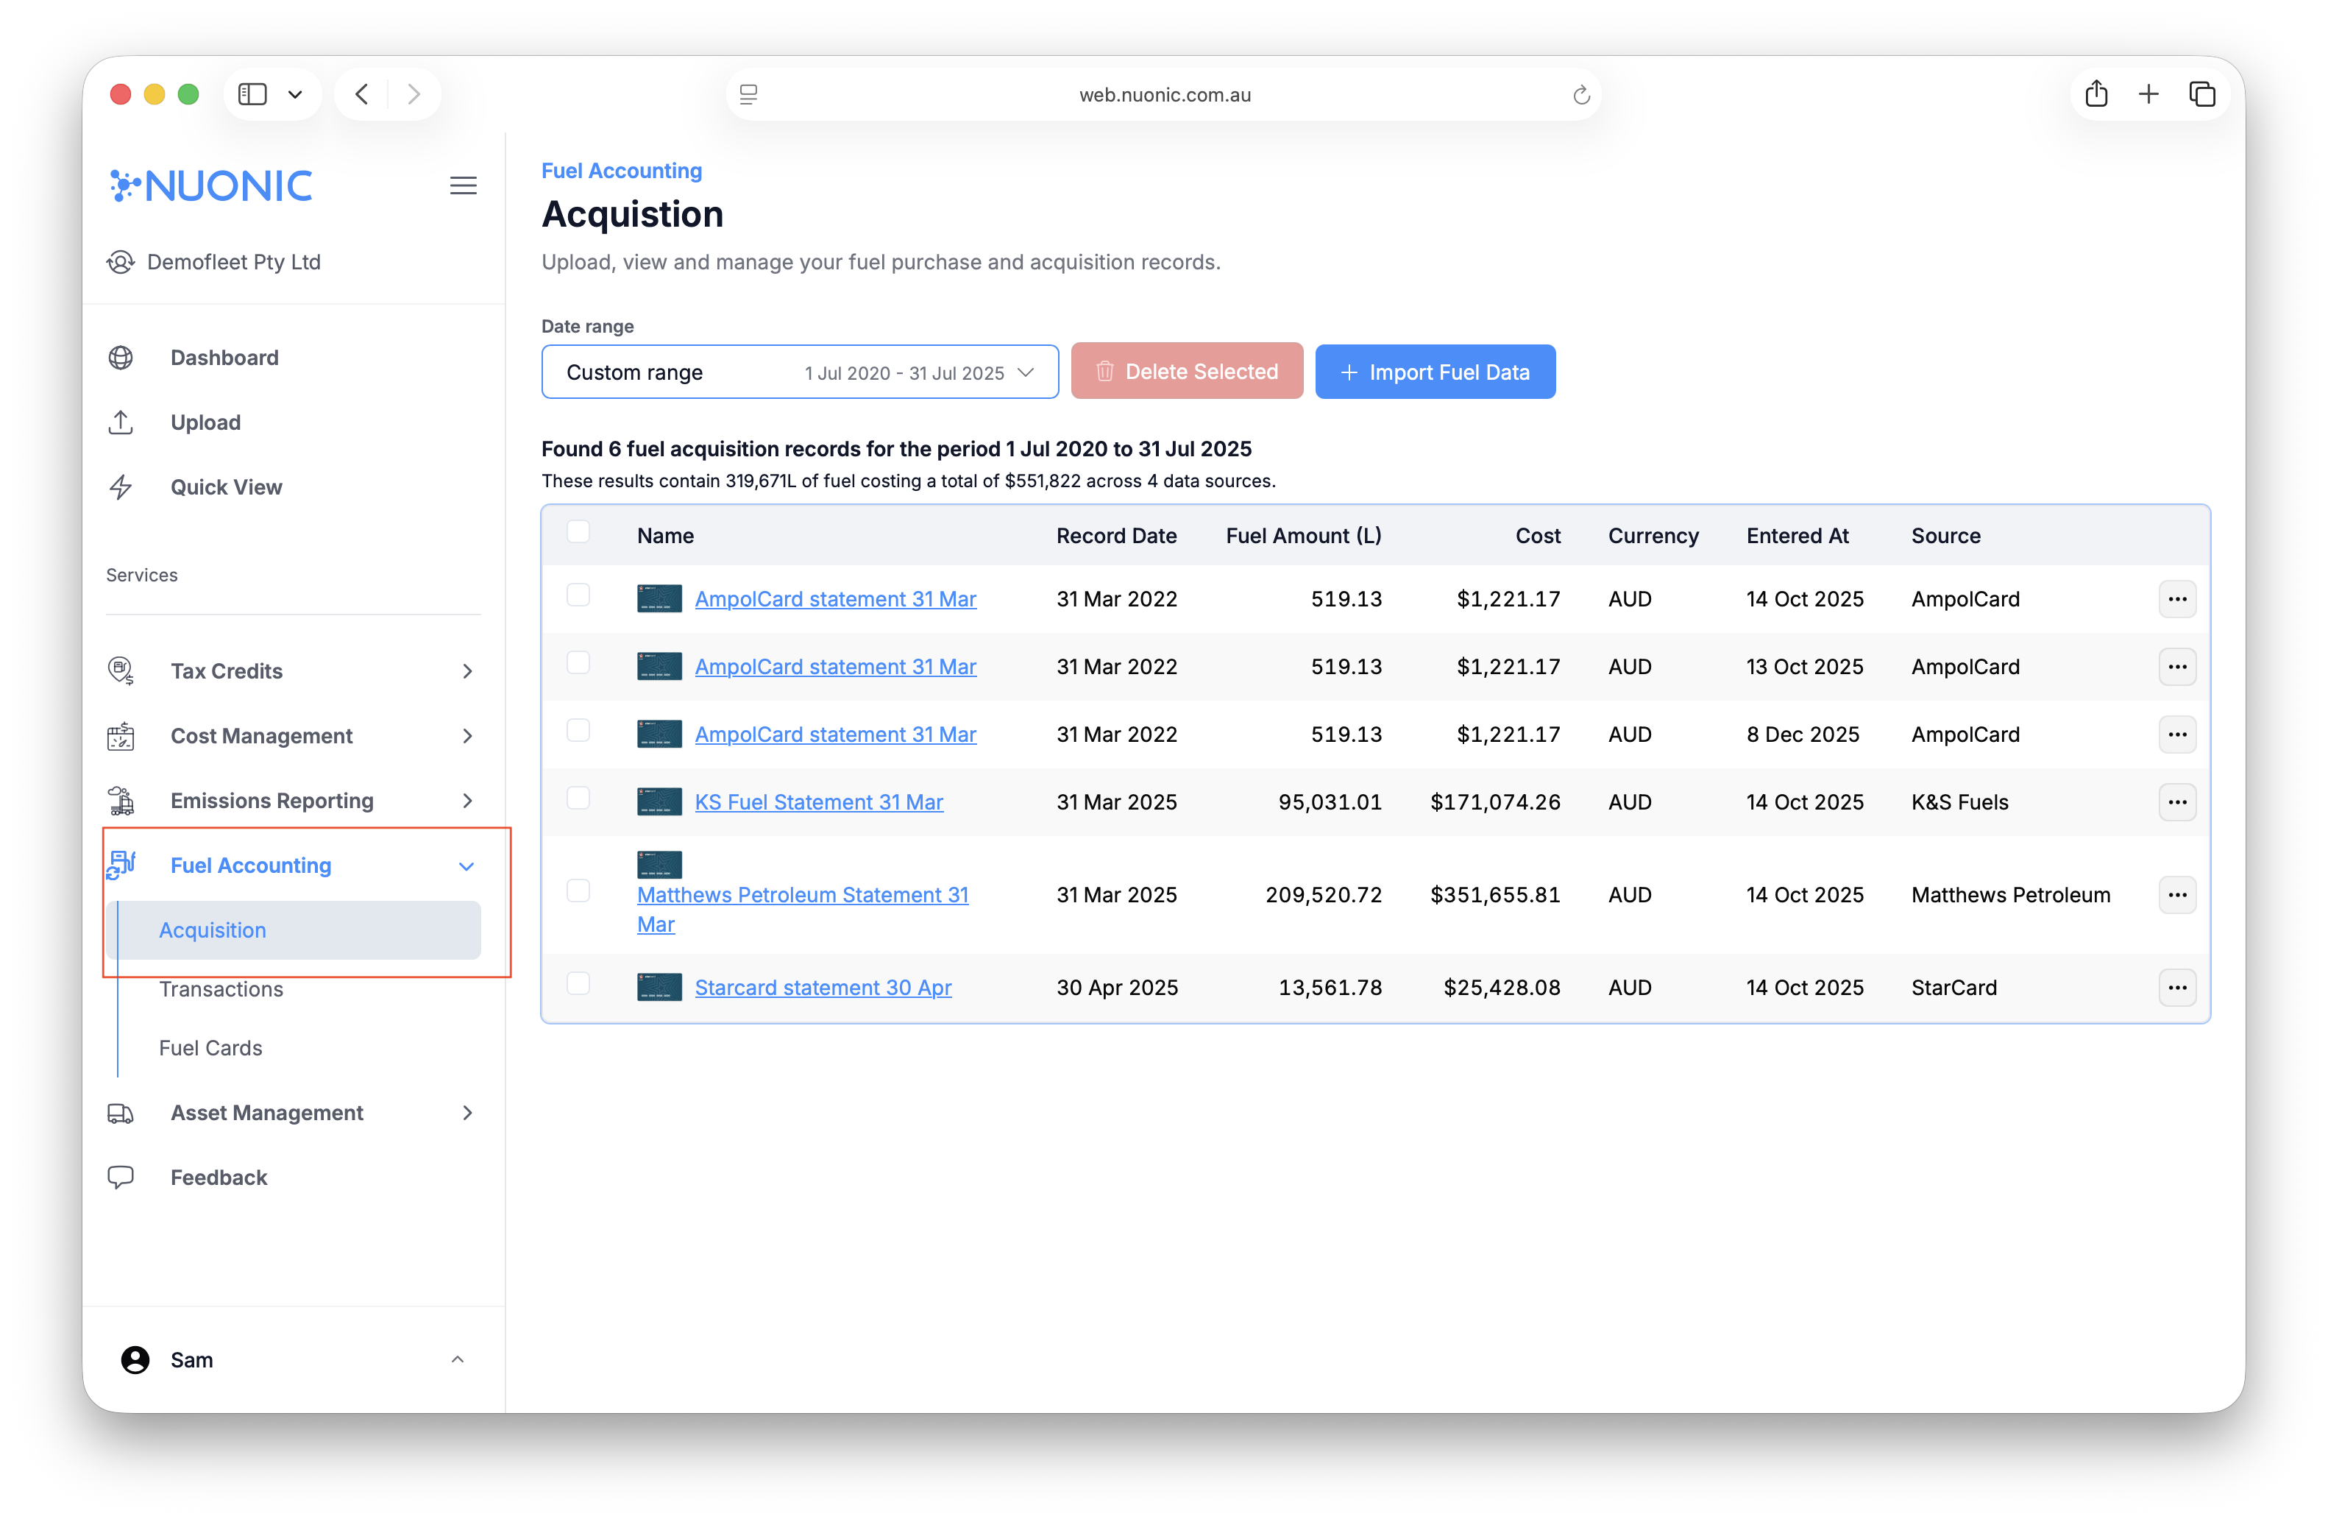Click the Dashboard globe icon

121,358
